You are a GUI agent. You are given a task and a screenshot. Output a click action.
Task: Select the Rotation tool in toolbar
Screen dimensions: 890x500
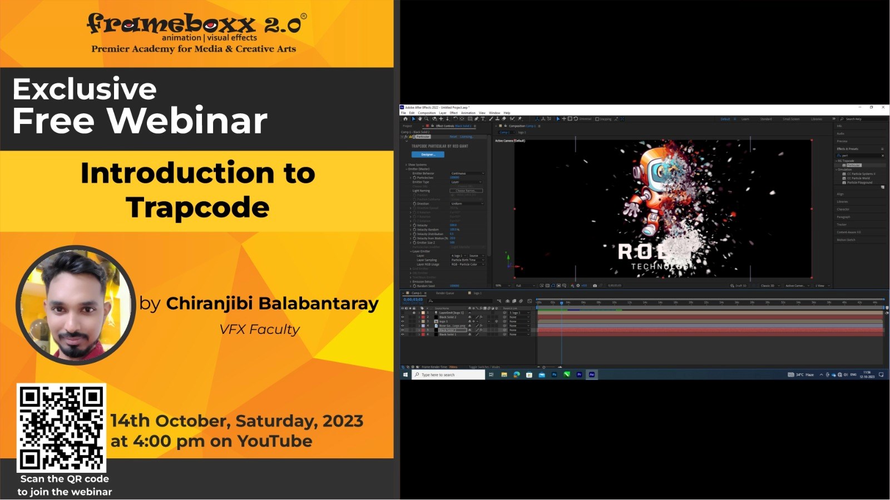(455, 119)
